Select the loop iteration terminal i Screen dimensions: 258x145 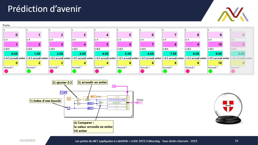click(x=69, y=108)
